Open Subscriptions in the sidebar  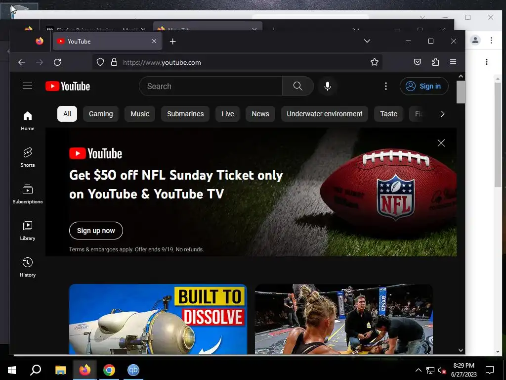(x=28, y=194)
